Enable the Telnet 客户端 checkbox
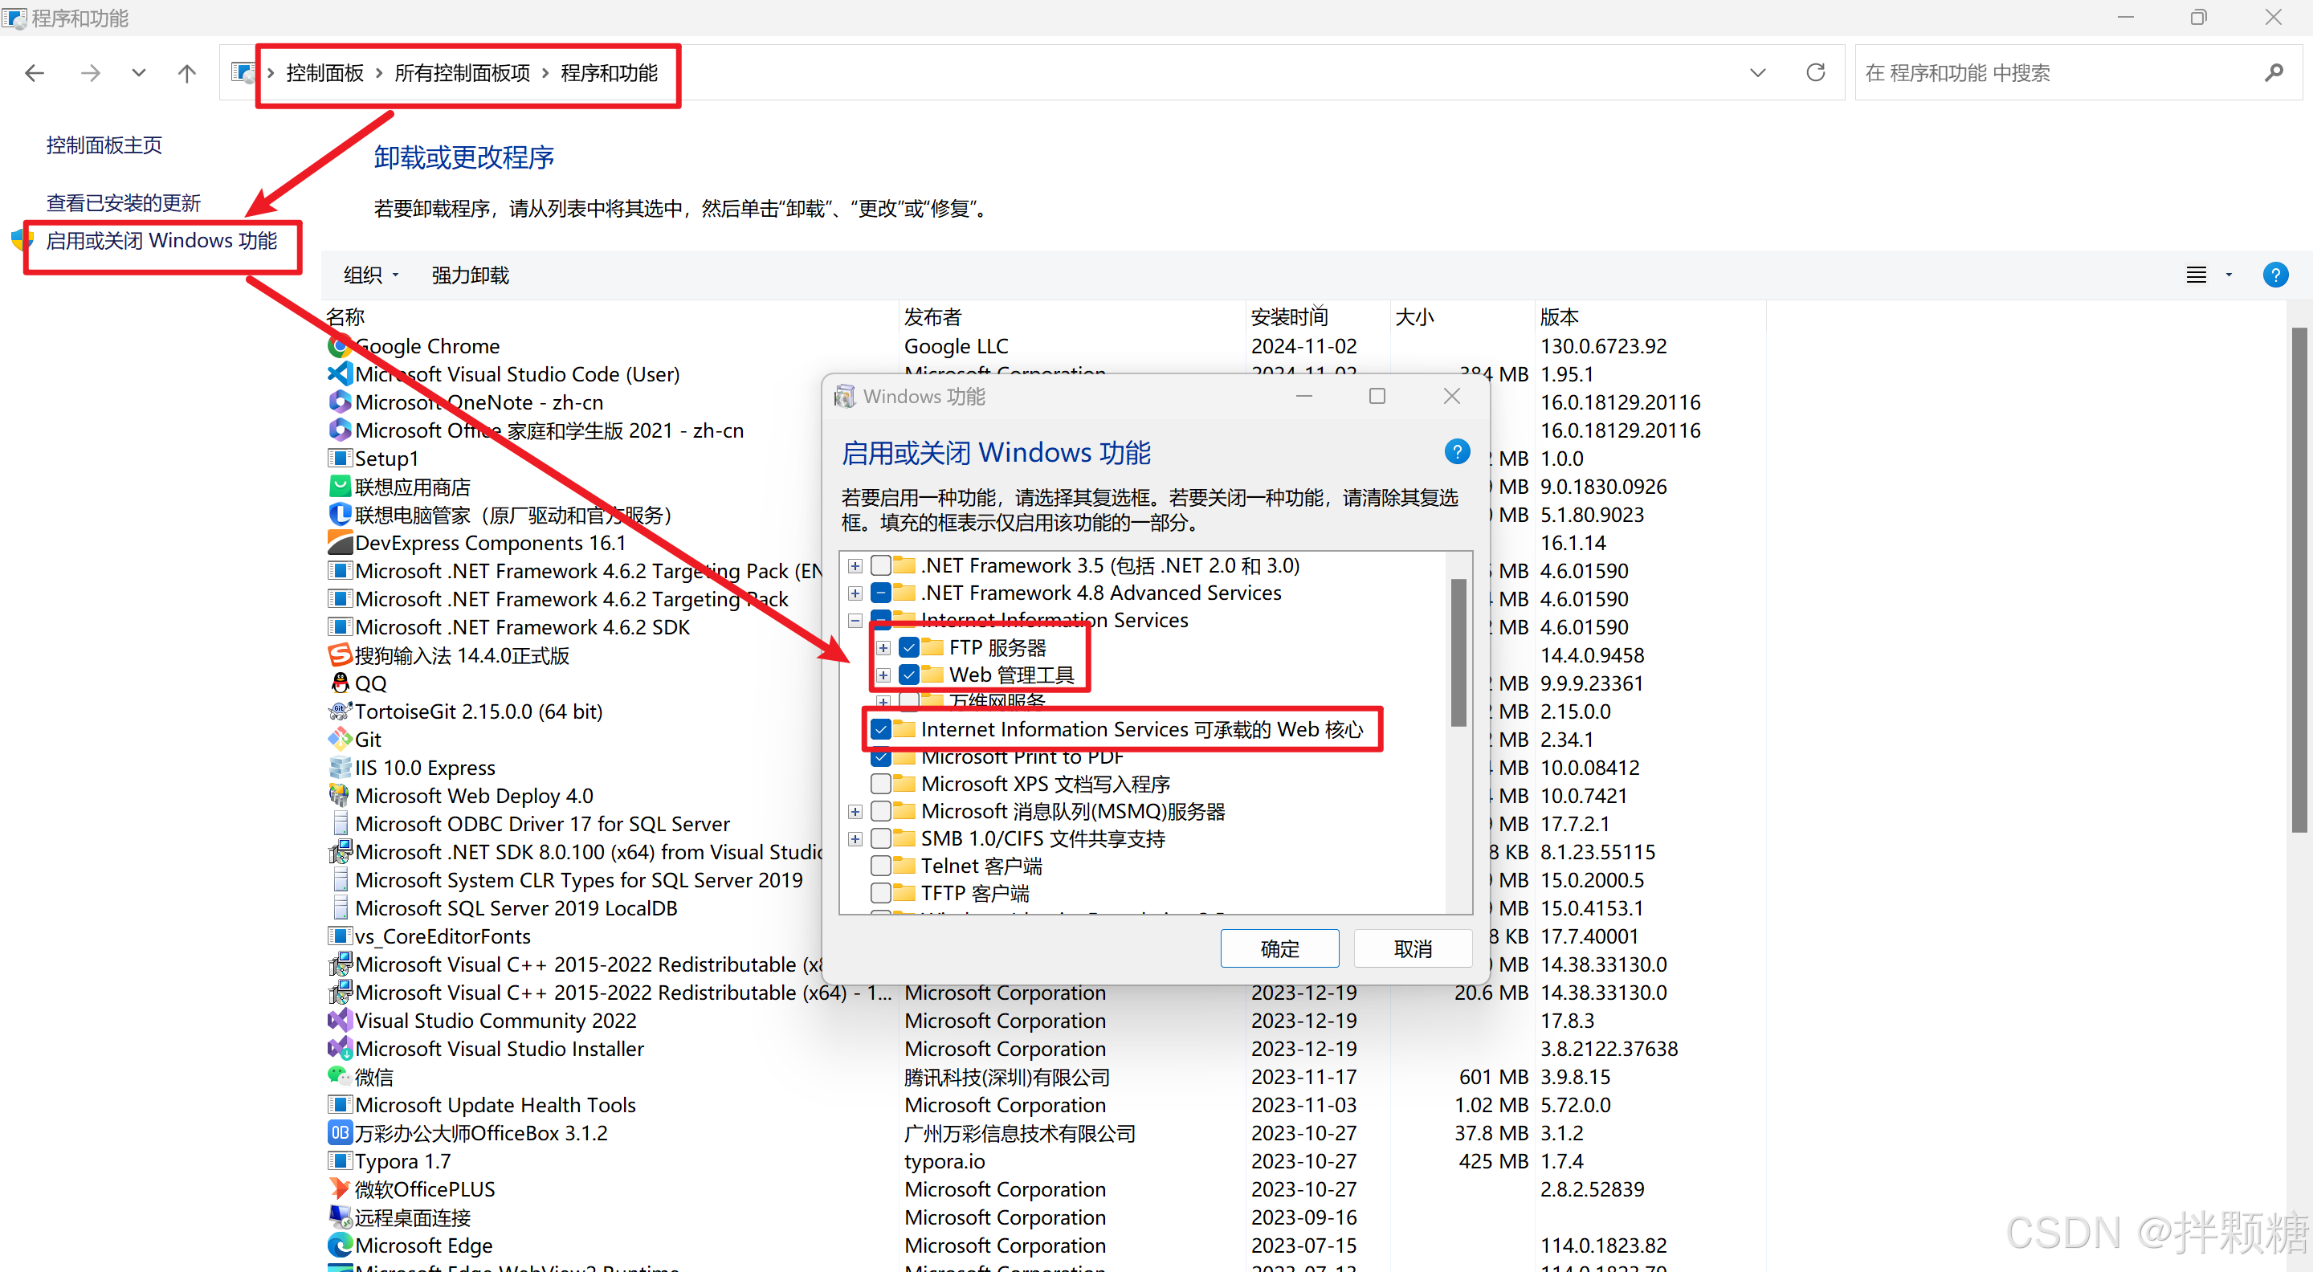2313x1272 pixels. coord(881,866)
